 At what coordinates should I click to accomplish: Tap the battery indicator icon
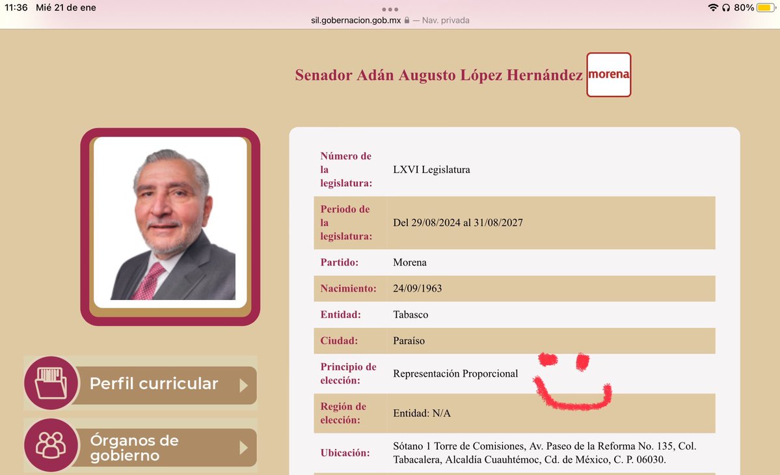766,7
